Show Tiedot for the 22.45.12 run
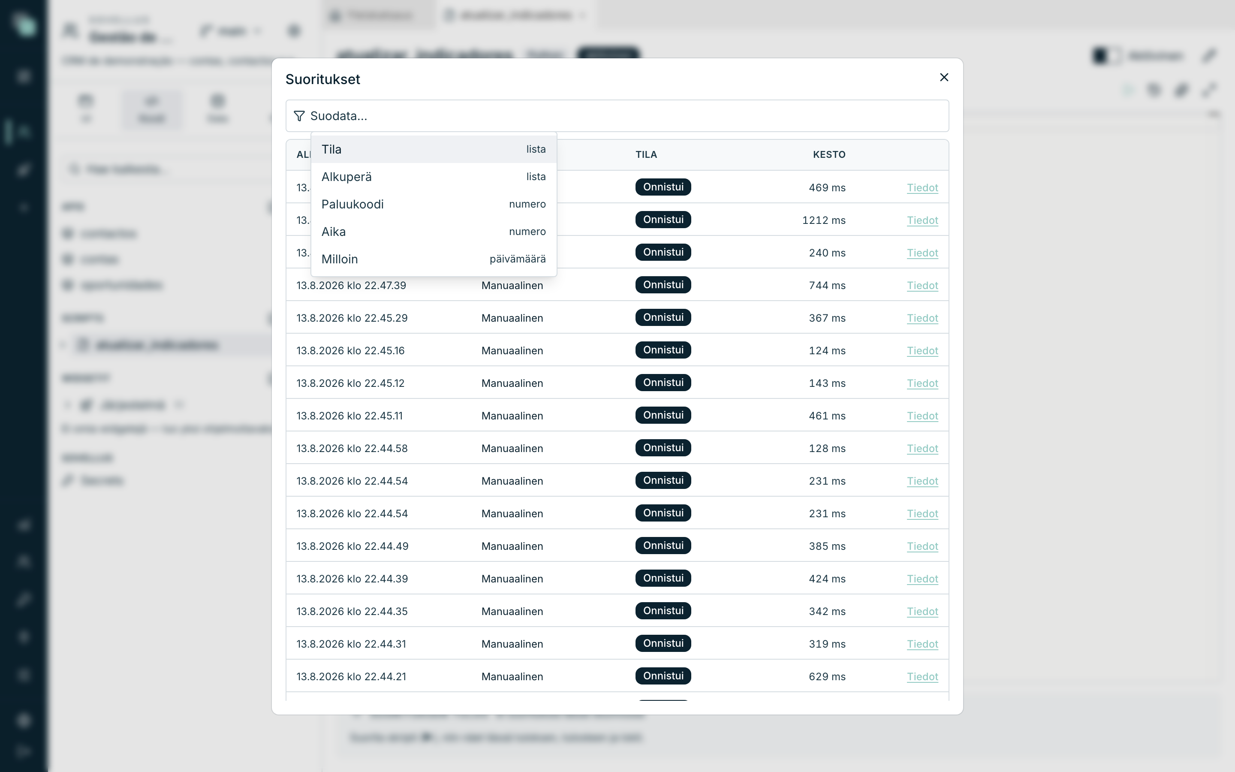Image resolution: width=1235 pixels, height=772 pixels. tap(922, 384)
